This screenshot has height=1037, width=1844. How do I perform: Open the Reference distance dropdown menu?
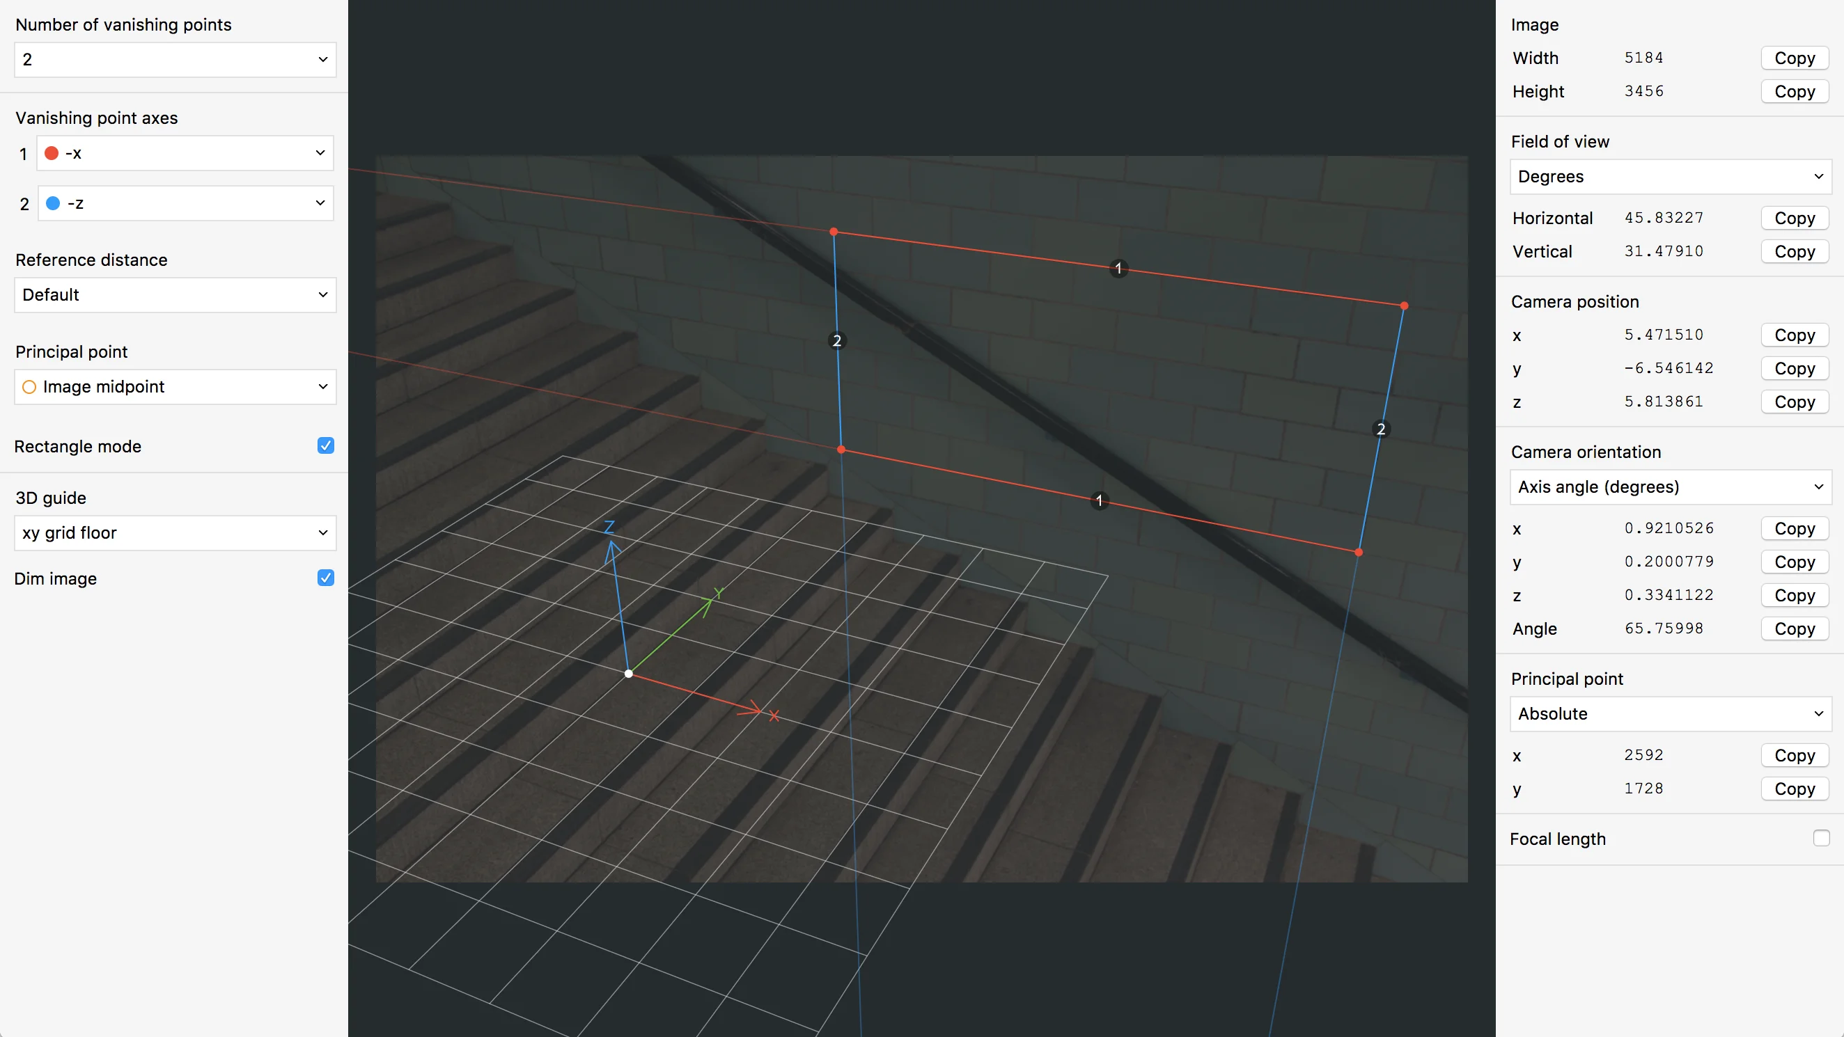[172, 294]
